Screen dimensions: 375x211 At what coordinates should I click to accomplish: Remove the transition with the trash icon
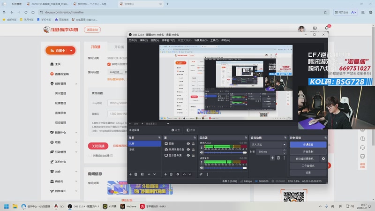278,158
